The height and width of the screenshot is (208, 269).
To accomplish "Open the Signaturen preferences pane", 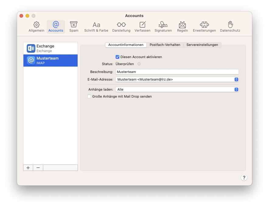I will [x=163, y=25].
